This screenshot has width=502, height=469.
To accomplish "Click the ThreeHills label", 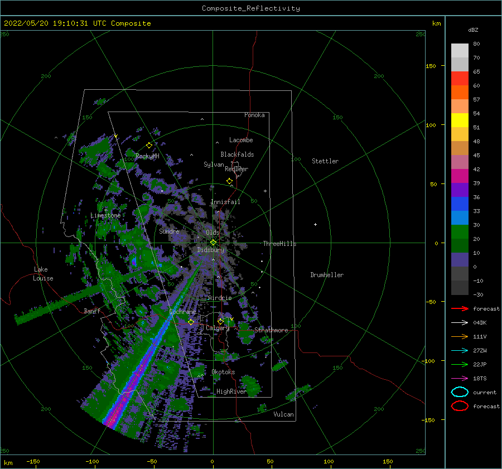I will click(279, 244).
